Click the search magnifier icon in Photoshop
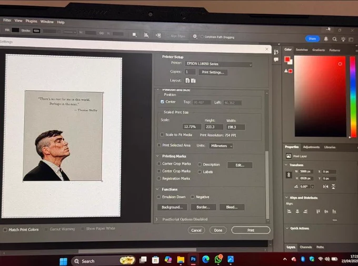The width and height of the screenshot is (358, 266). point(334,39)
